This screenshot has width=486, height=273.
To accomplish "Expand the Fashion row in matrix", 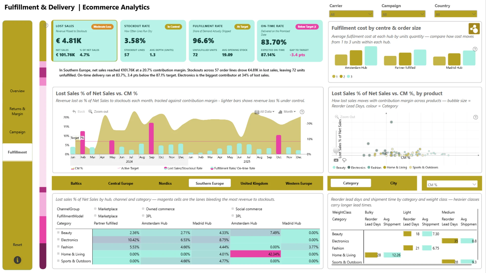I will 58,246.
